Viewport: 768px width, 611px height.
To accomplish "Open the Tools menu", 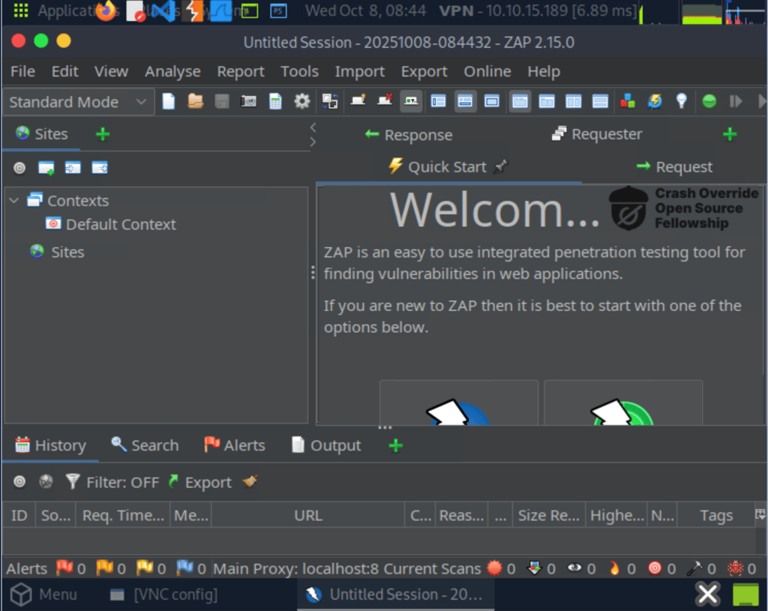I will (x=299, y=71).
